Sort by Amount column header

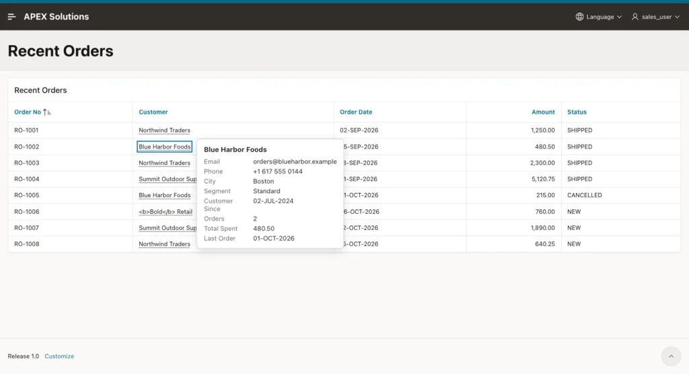[543, 112]
